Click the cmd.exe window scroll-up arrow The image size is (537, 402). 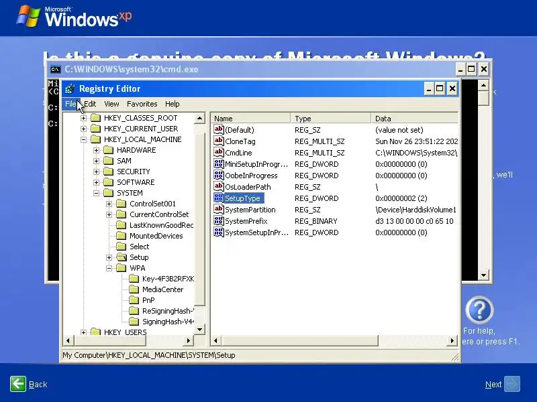pyautogui.click(x=483, y=85)
